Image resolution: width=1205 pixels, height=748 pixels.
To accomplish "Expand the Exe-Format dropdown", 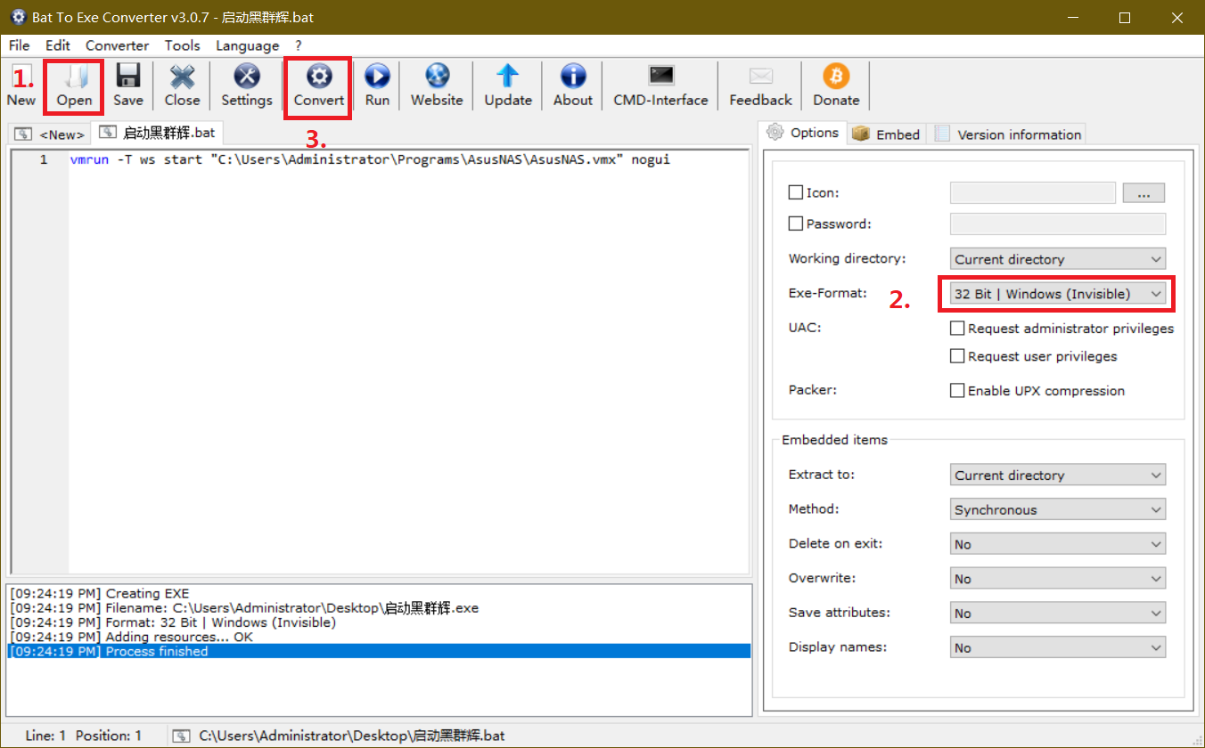I will point(1057,294).
